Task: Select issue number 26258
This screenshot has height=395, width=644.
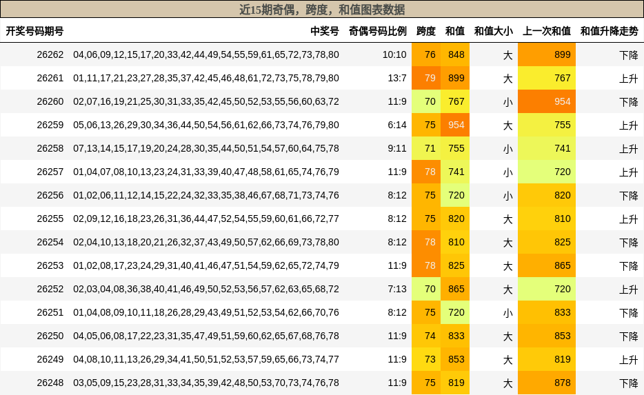Action: (50, 148)
